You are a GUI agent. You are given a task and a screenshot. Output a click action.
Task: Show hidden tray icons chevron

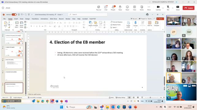[157, 107]
